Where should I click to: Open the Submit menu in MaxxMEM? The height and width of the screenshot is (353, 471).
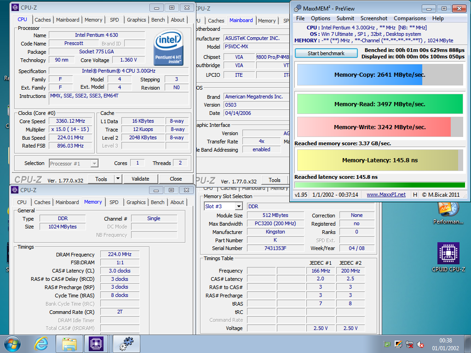coord(345,18)
